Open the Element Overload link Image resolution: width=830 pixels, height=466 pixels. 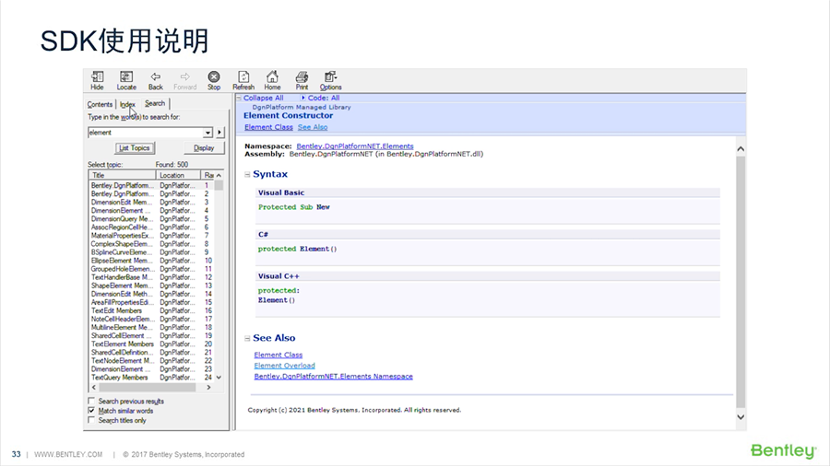pyautogui.click(x=284, y=365)
